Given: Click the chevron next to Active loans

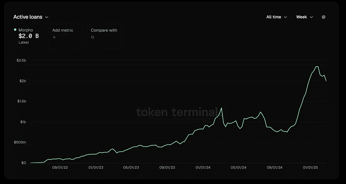Looking at the screenshot, I should 47,17.
